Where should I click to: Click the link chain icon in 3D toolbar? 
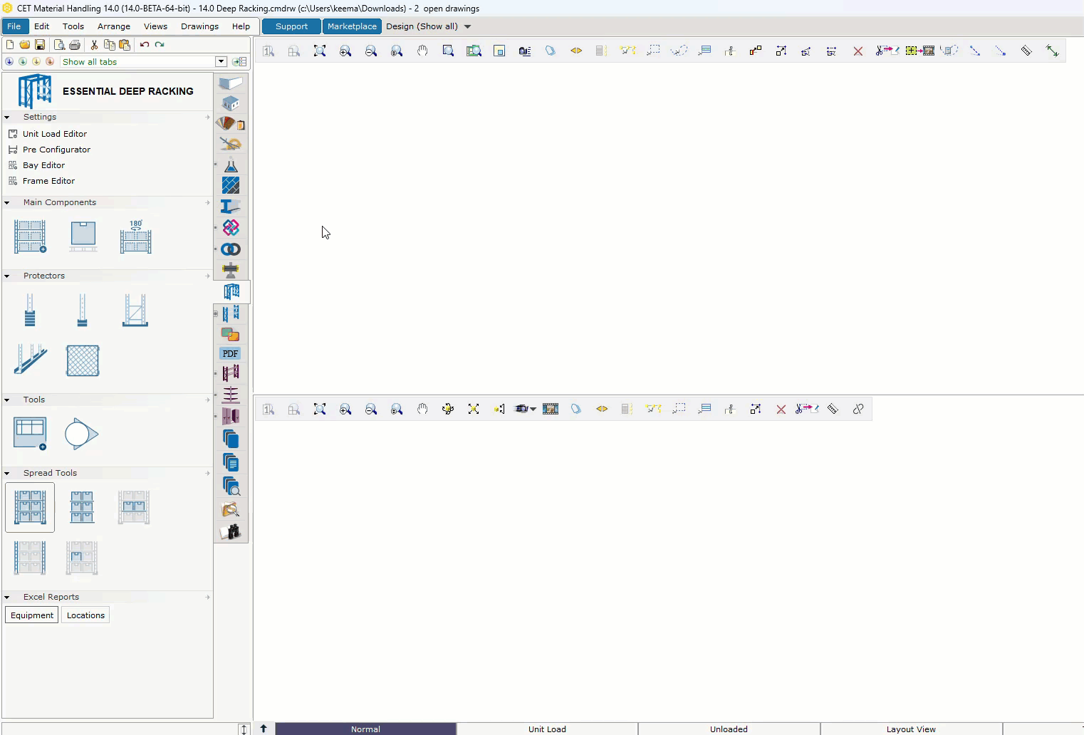(858, 409)
